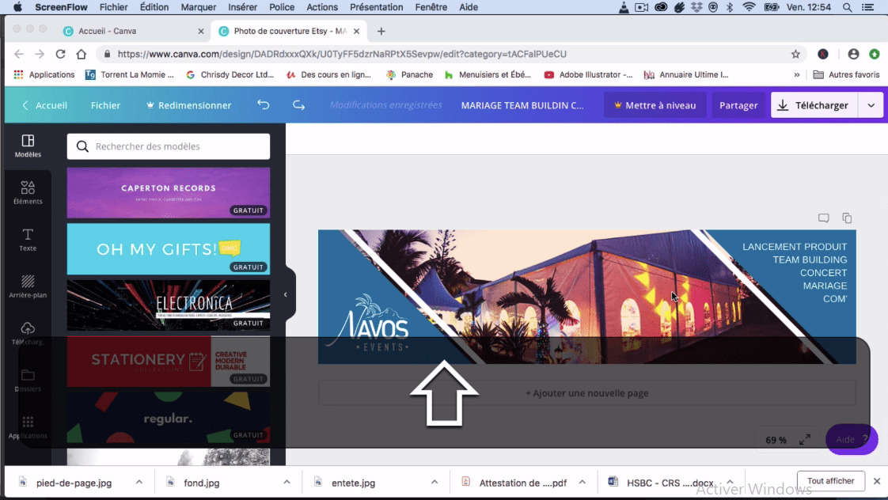The image size is (888, 500).
Task: Close the downloads bar
Action: click(x=877, y=481)
